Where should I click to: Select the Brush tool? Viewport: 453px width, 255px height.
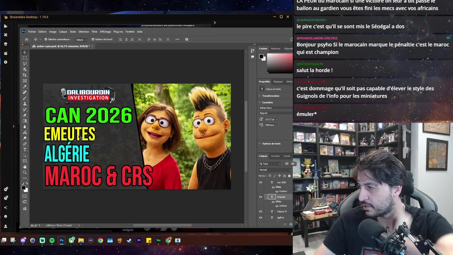point(25,98)
